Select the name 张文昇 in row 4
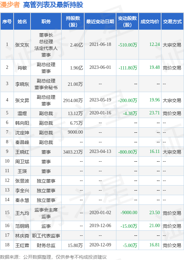 [22, 100]
